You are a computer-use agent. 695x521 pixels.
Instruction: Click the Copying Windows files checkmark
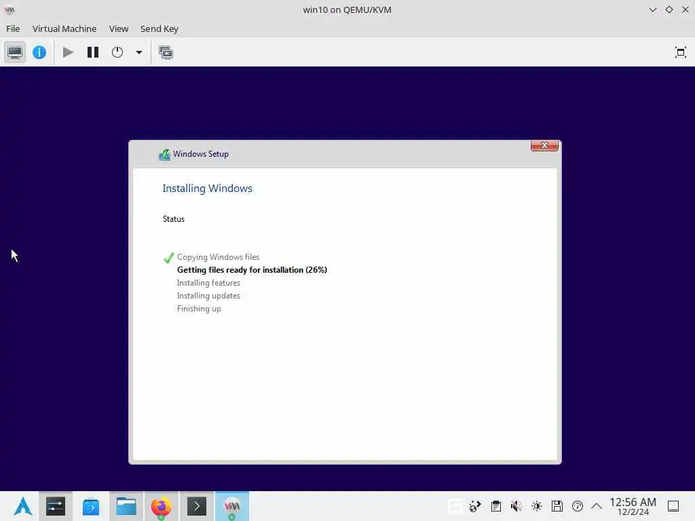pyautogui.click(x=168, y=257)
